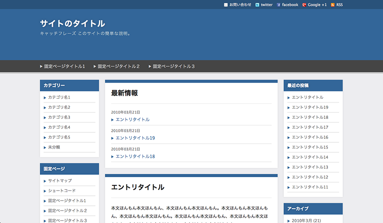The width and height of the screenshot is (383, 223).
Task: Open the 未分類 category
Action: pos(54,147)
